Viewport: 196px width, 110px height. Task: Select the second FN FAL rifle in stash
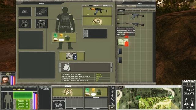pyautogui.click(x=130, y=24)
